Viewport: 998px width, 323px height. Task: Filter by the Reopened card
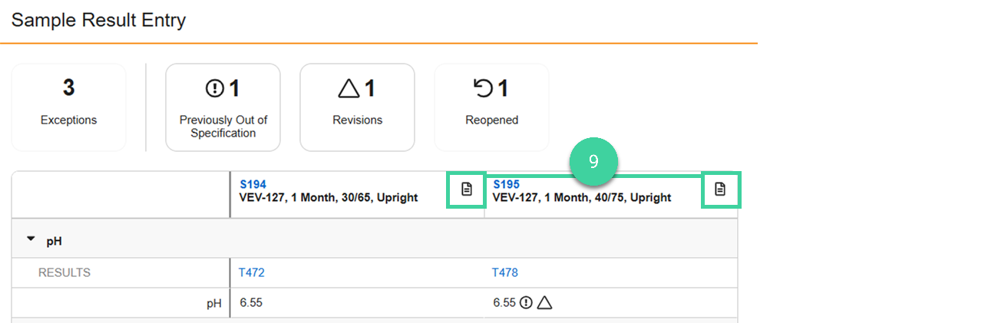[x=491, y=107]
